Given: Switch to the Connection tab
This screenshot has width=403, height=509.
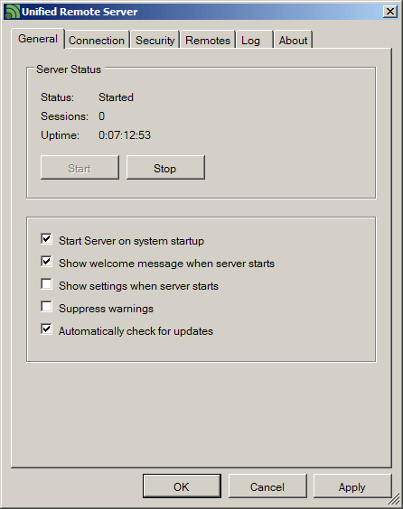Looking at the screenshot, I should tap(97, 41).
